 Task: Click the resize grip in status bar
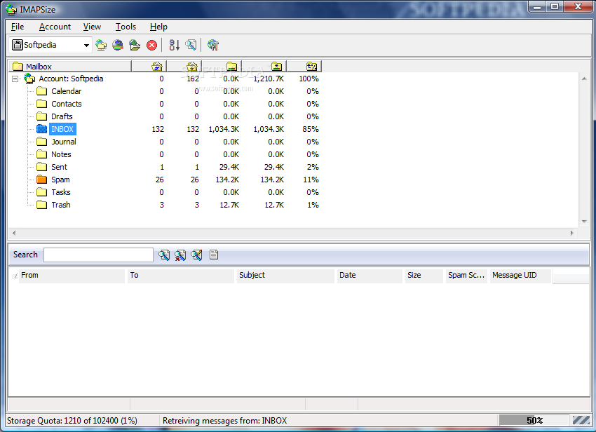click(x=581, y=420)
